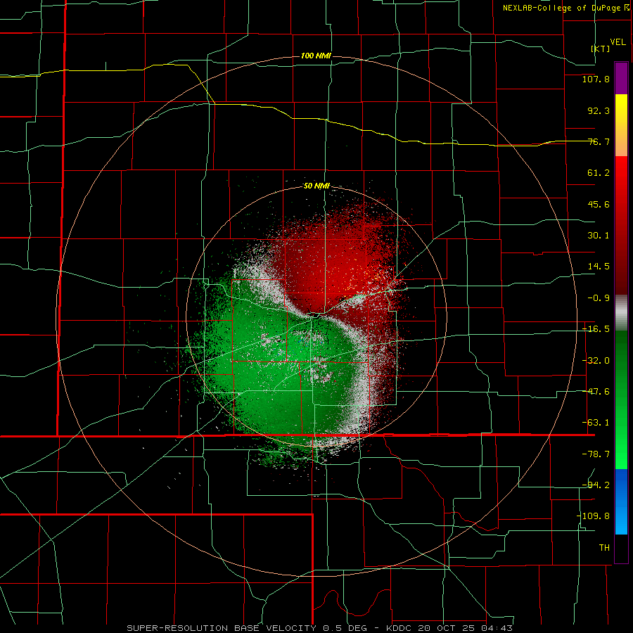Click the gray segment of velocity color bar

621,313
